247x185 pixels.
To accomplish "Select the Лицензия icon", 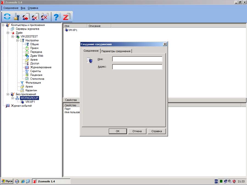I will point(27,75).
